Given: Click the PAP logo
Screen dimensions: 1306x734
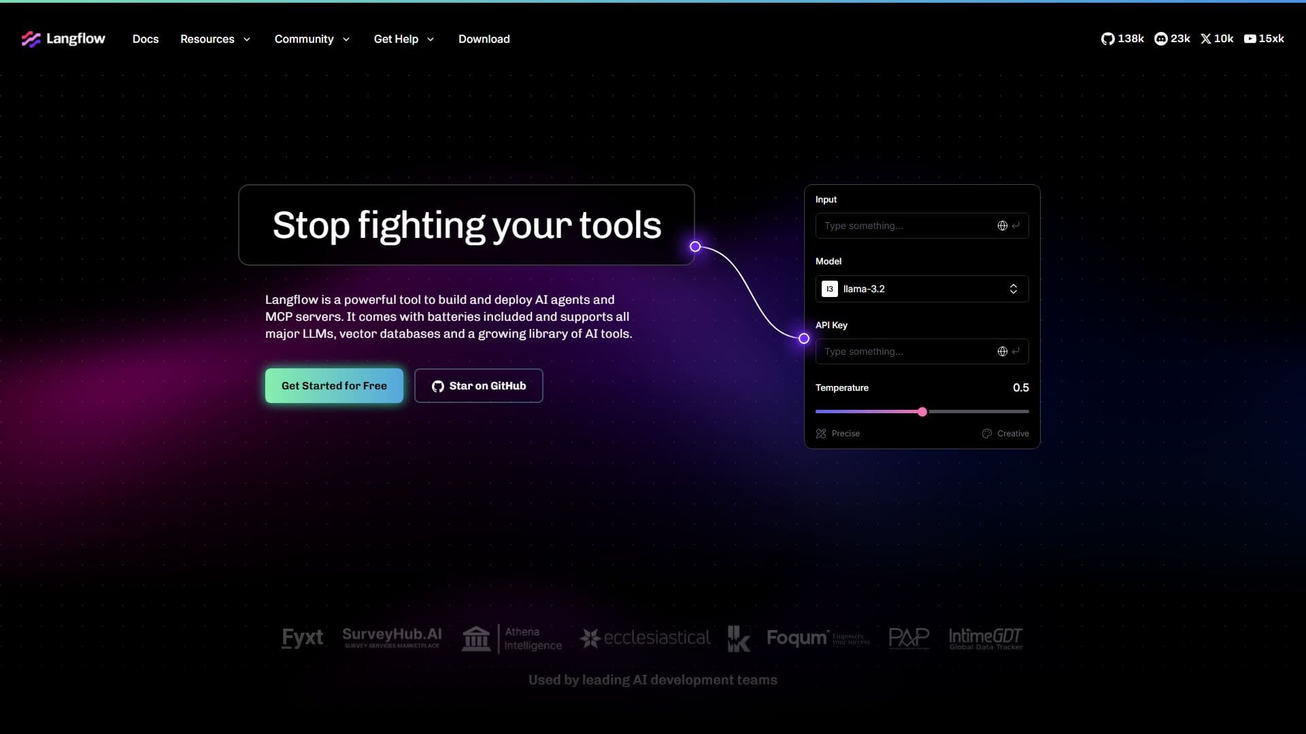Looking at the screenshot, I should click(909, 637).
